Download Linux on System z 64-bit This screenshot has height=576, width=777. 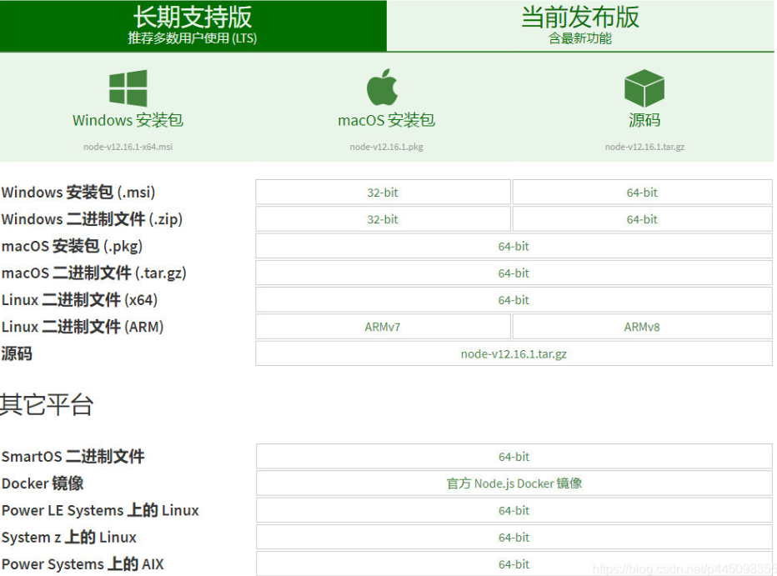pyautogui.click(x=514, y=538)
